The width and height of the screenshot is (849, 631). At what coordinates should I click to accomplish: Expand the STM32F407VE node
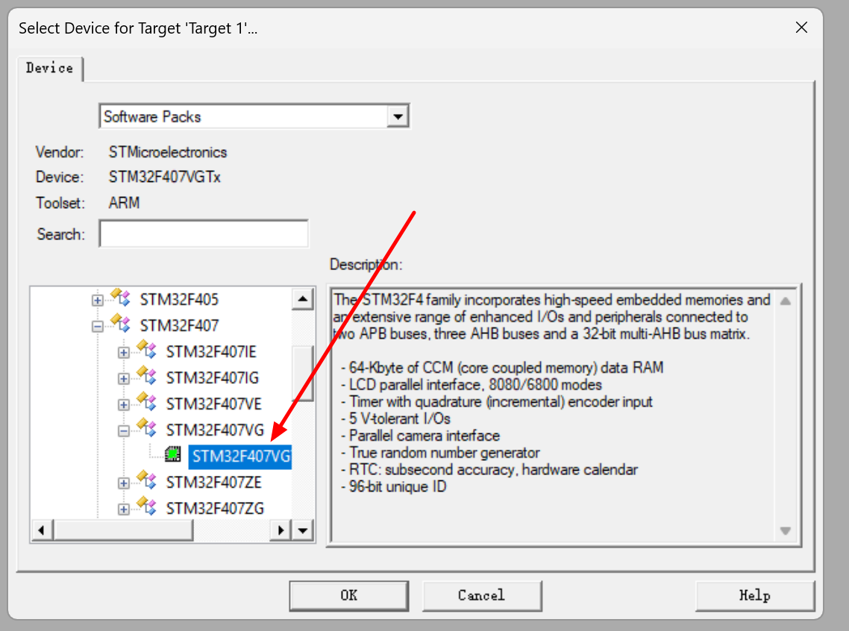point(123,405)
